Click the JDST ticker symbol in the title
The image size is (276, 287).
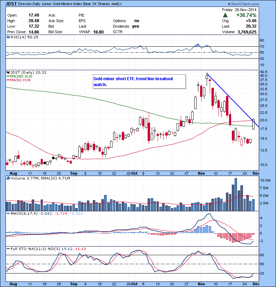(x=11, y=4)
